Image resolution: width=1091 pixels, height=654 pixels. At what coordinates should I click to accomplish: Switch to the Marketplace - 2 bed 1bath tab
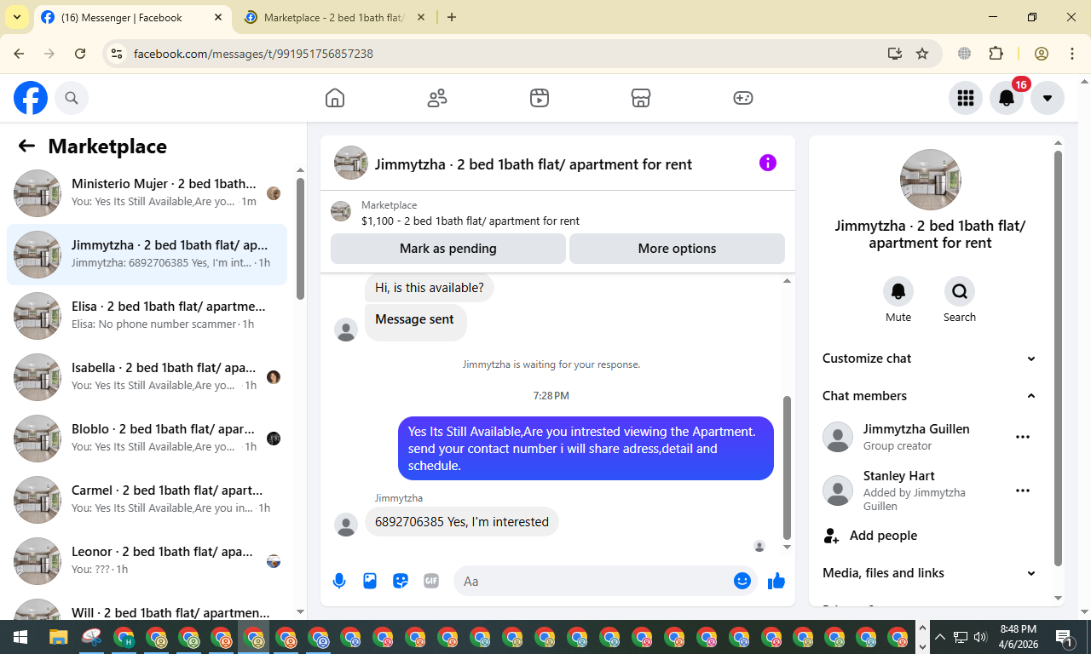(x=332, y=17)
